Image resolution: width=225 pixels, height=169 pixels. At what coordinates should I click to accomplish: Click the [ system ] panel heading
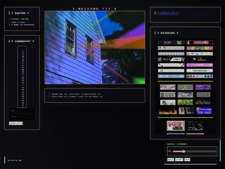(x=20, y=13)
